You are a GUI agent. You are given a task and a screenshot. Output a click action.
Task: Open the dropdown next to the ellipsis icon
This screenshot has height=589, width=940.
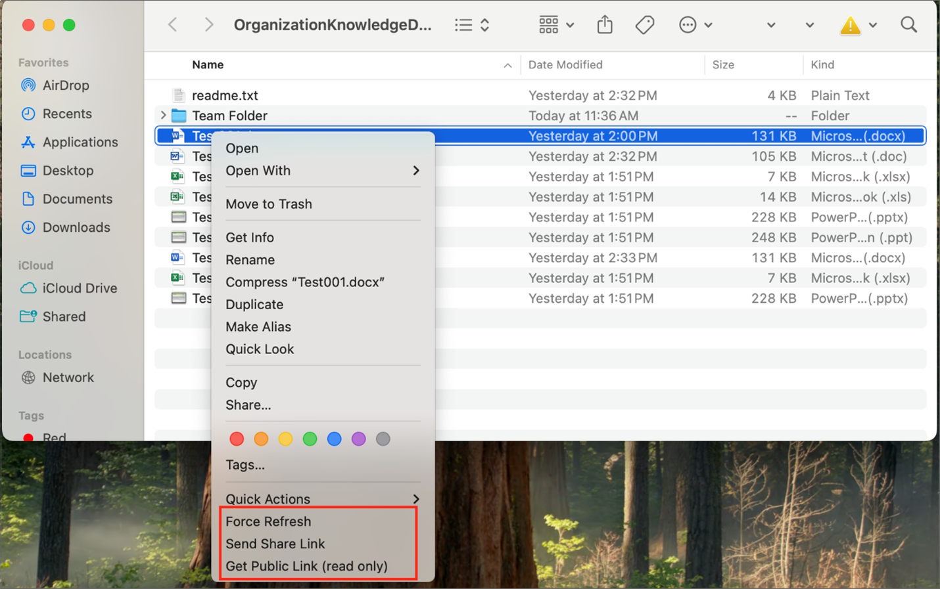tap(709, 26)
